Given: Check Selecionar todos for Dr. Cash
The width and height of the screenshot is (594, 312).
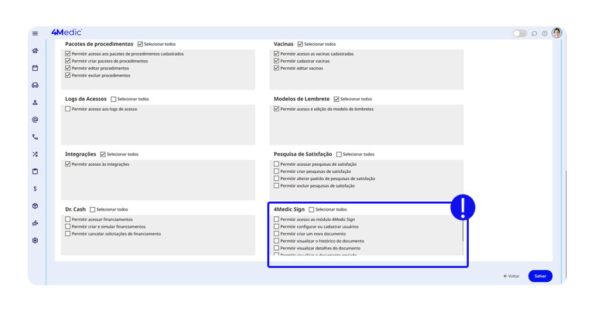Looking at the screenshot, I should (92, 209).
